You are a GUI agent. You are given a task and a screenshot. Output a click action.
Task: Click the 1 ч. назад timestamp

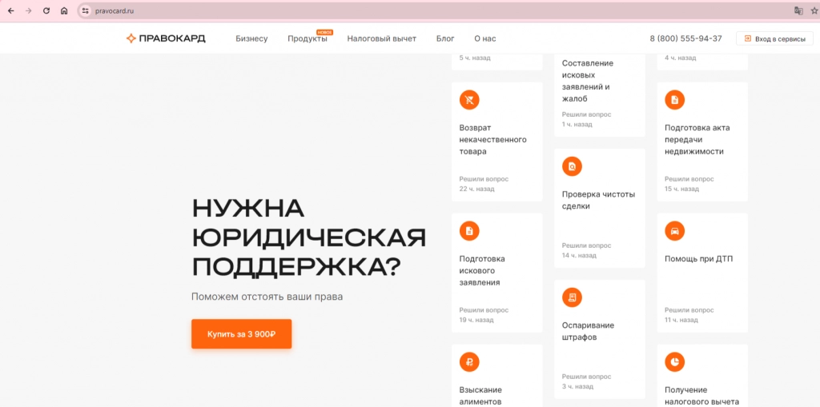click(577, 125)
